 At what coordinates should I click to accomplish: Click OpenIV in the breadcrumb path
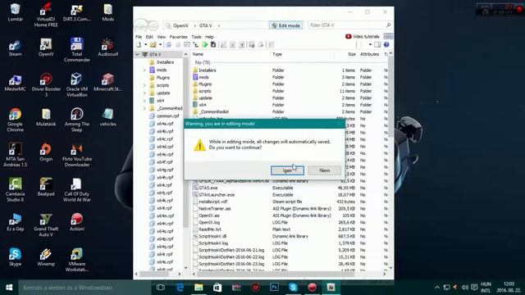click(180, 25)
